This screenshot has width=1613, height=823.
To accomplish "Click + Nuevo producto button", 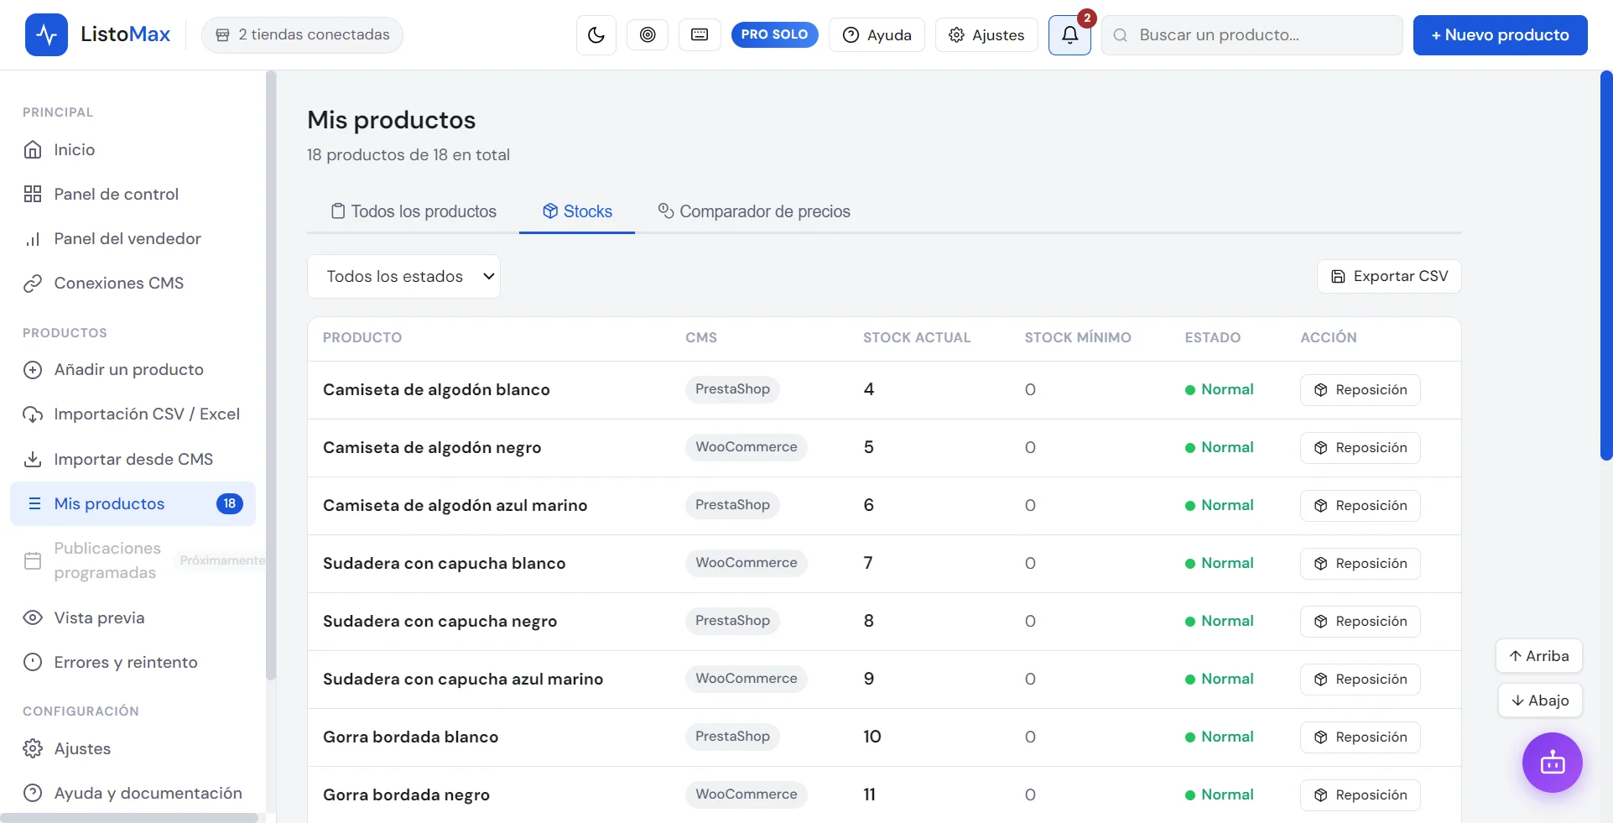I will (1500, 35).
